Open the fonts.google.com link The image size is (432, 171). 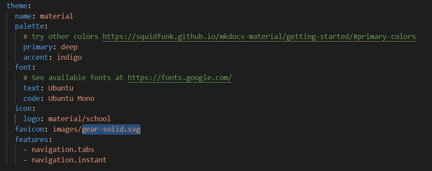180,78
